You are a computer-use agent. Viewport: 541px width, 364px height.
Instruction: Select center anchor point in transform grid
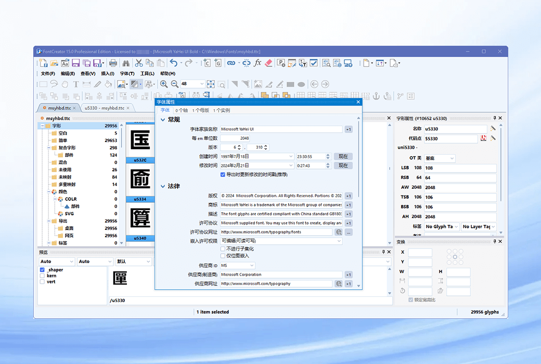click(x=455, y=257)
